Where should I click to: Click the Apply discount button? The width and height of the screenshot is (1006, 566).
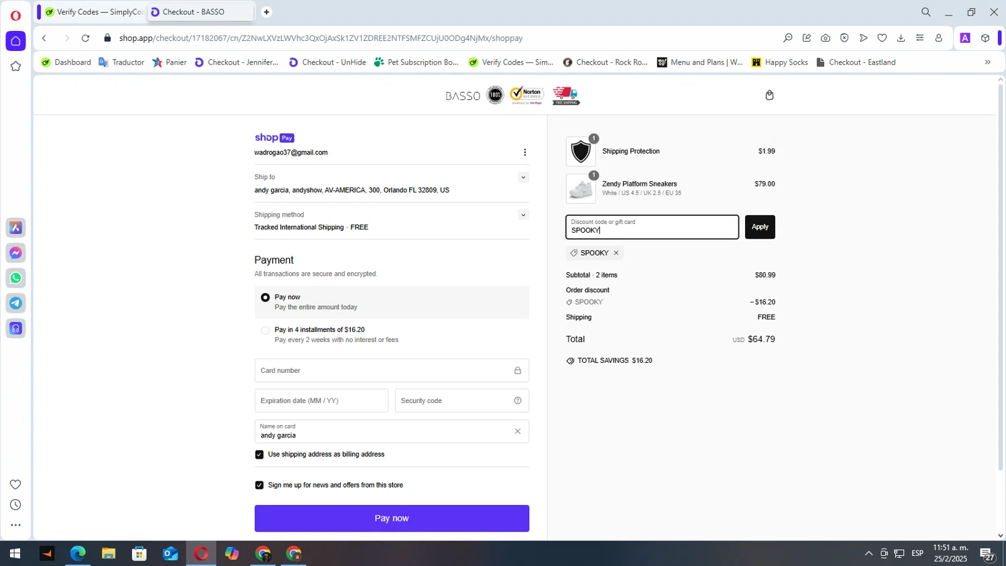760,227
